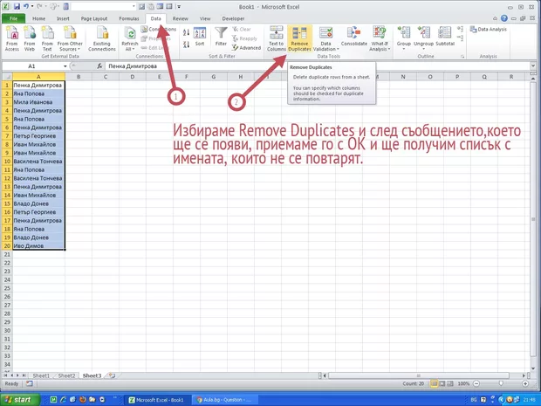Switch to Sheet1 worksheet tab
This screenshot has height=406, width=541.
click(41, 375)
